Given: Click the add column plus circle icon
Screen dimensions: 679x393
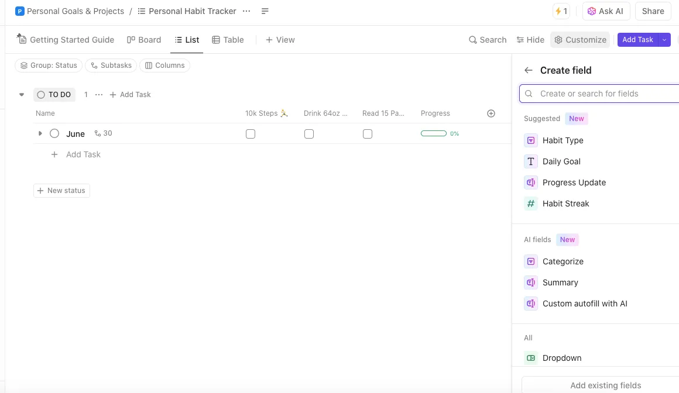Looking at the screenshot, I should 491,113.
